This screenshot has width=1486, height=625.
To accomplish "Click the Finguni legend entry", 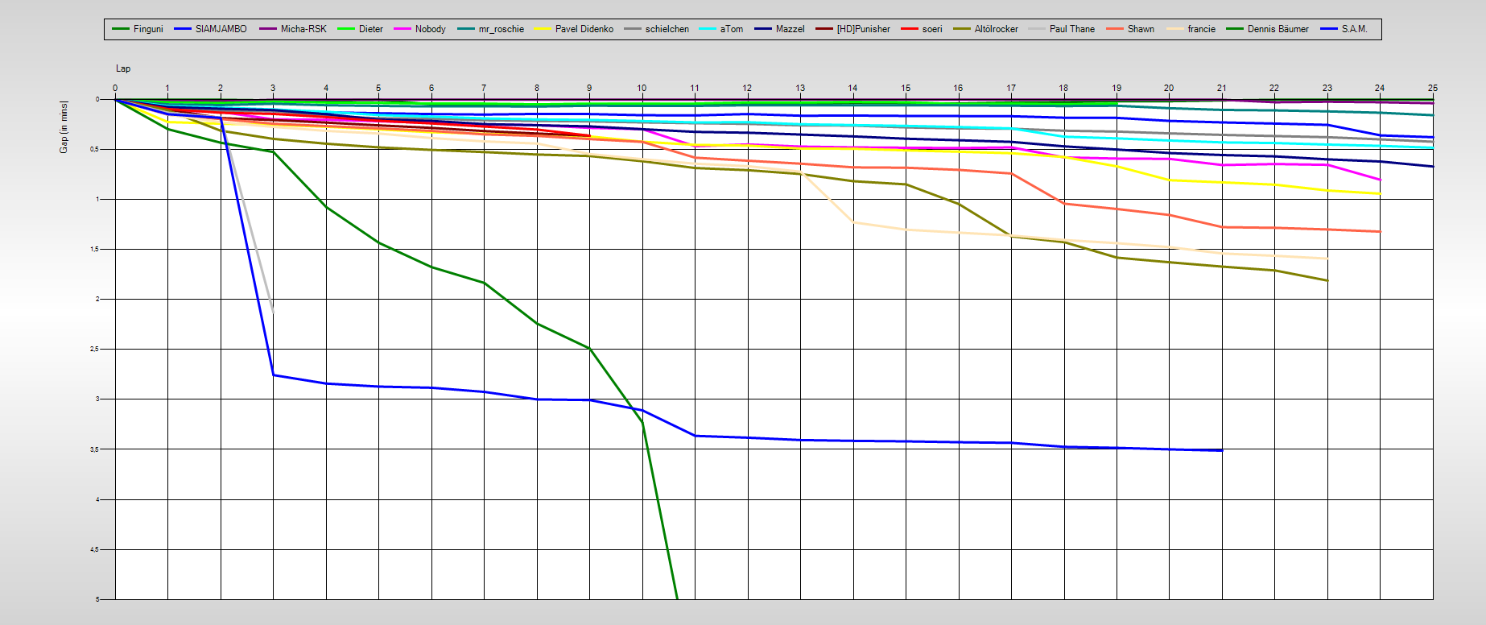I will point(147,29).
